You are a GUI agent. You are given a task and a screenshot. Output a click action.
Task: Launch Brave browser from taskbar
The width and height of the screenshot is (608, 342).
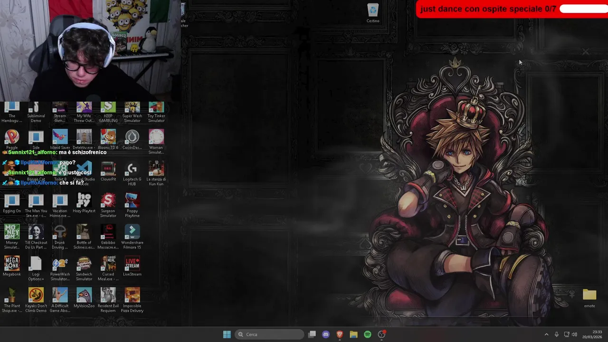(340, 334)
